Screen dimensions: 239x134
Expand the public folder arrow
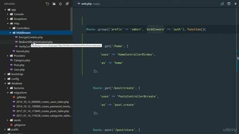pos(5,130)
